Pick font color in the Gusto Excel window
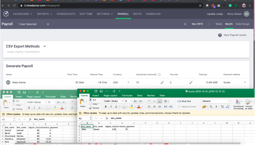The width and height of the screenshot is (255, 145). (139, 107)
